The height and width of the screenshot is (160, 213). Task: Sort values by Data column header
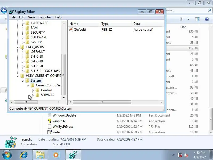click(148, 24)
